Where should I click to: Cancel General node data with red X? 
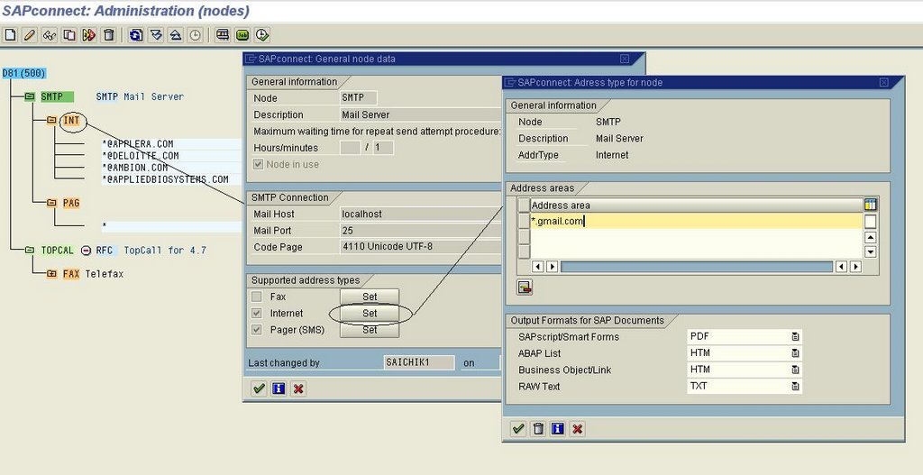(298, 388)
